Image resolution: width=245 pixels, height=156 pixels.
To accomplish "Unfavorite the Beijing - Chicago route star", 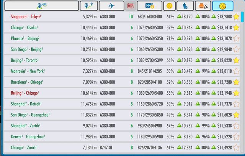I will click(x=236, y=93).
